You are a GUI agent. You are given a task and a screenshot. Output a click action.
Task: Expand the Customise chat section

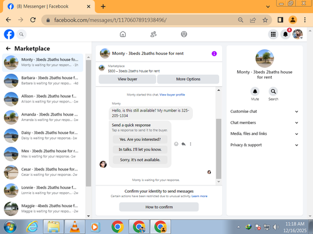(x=264, y=112)
